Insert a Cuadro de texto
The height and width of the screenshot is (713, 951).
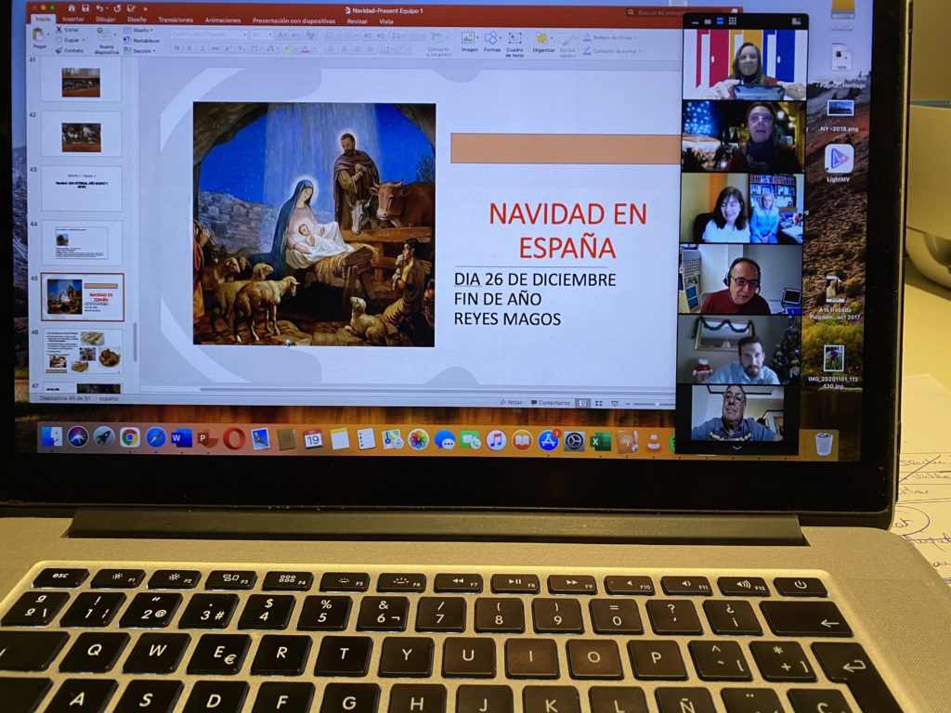[515, 45]
